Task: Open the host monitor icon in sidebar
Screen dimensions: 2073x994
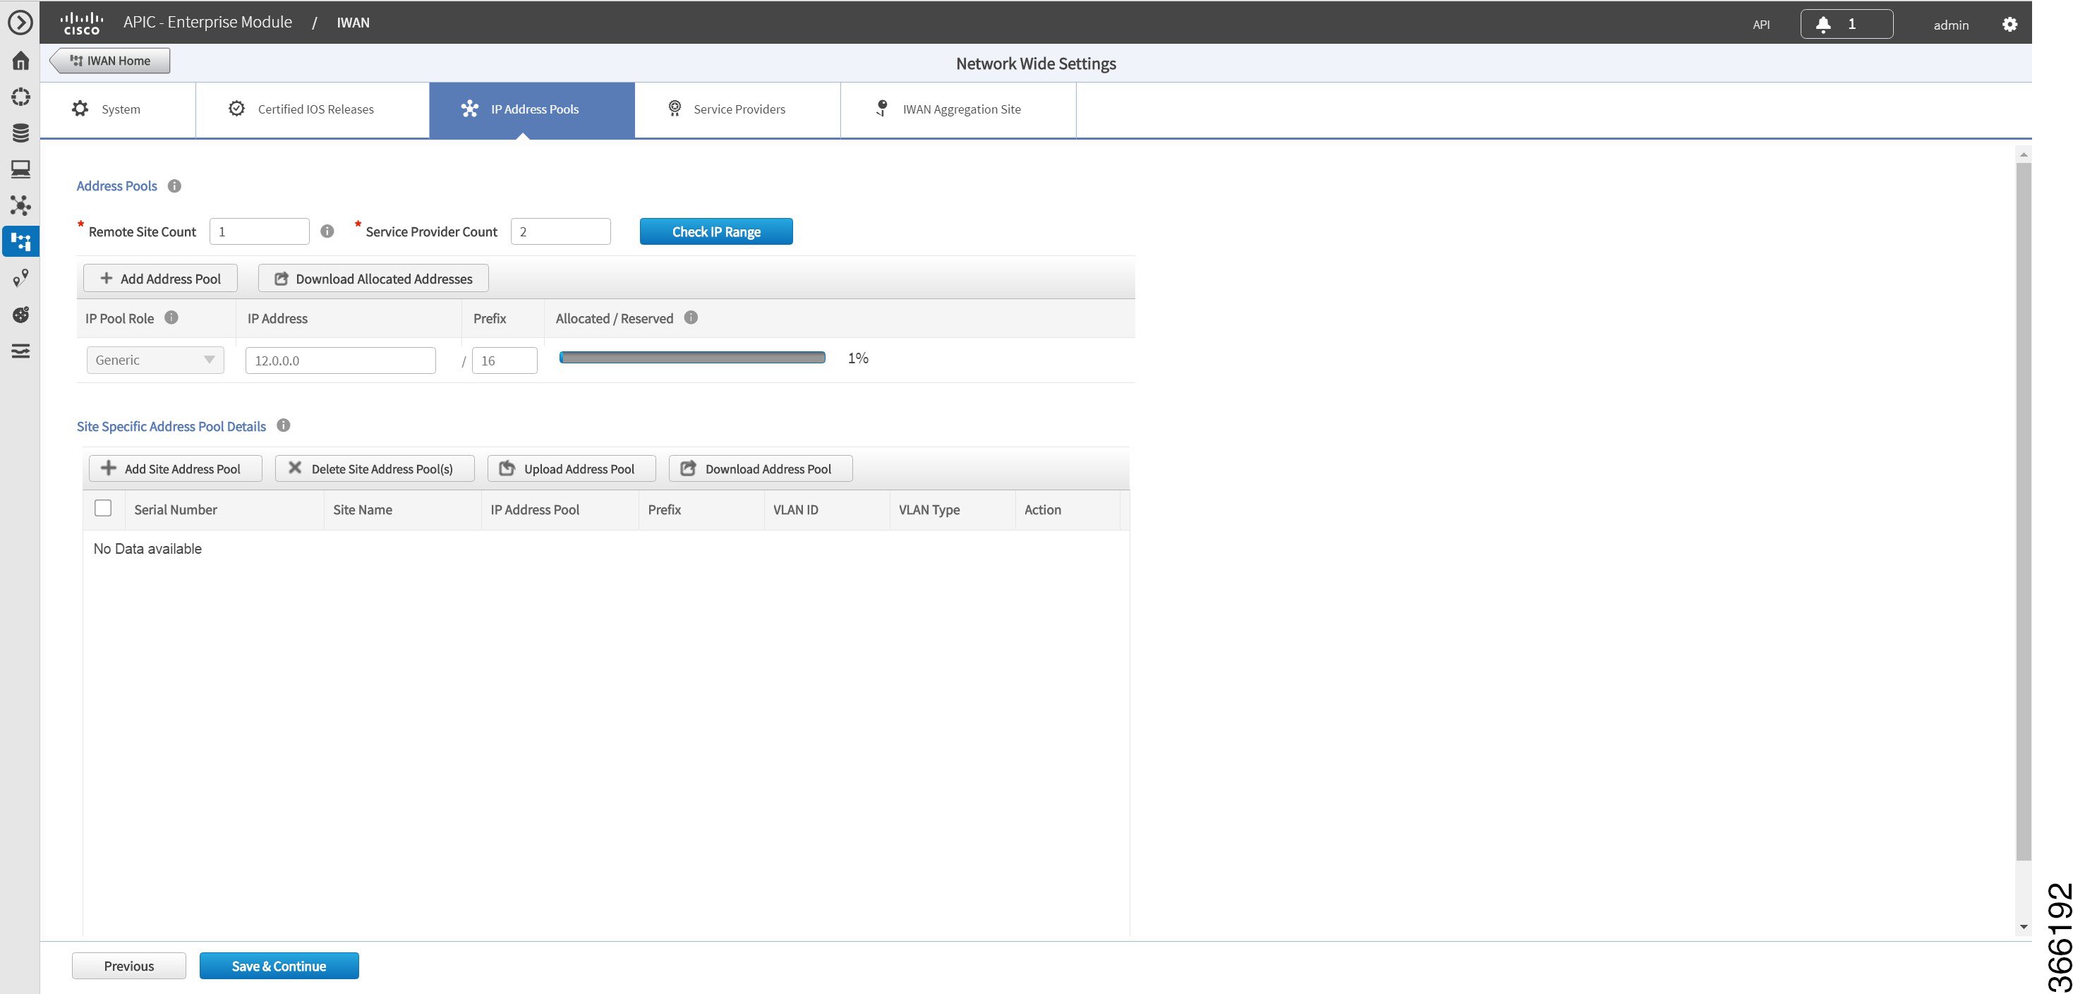Action: (x=20, y=169)
